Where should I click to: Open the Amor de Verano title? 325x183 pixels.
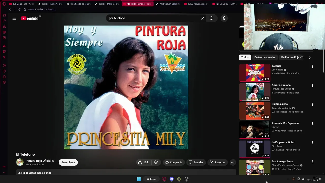point(281,85)
